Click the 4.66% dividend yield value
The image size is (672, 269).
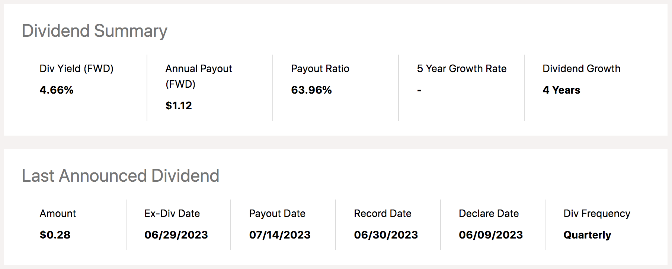click(x=57, y=90)
